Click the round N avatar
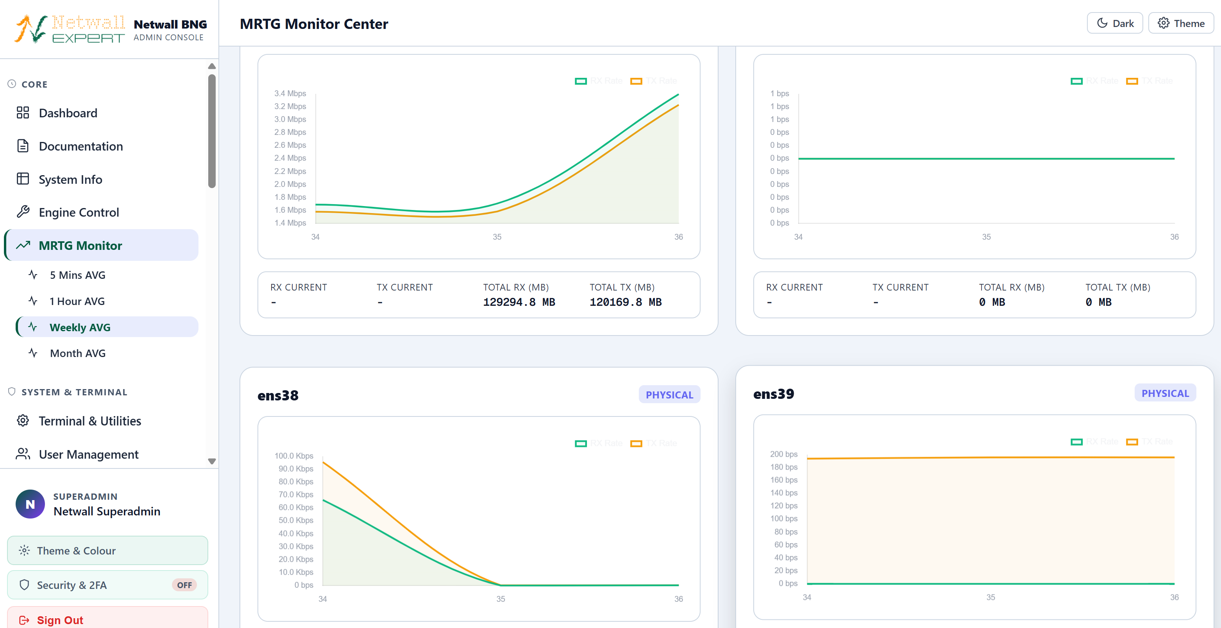This screenshot has width=1221, height=628. (30, 504)
